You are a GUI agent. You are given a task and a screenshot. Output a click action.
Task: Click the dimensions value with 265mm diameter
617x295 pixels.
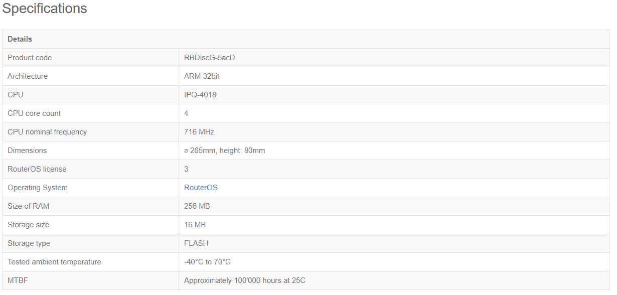(225, 151)
